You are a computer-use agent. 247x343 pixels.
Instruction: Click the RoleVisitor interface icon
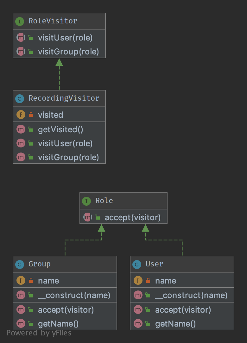pos(20,22)
